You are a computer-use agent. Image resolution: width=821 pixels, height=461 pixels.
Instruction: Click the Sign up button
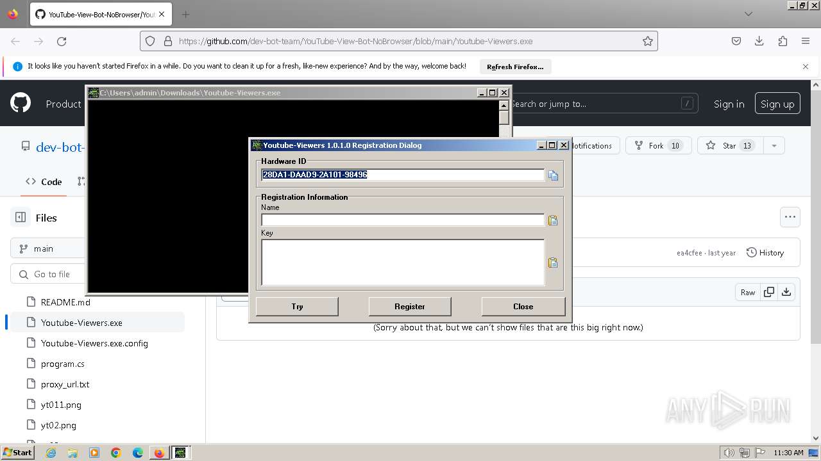tap(777, 104)
